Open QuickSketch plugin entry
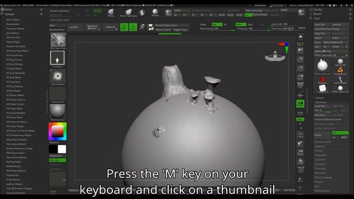354x199 pixels. tap(13, 33)
